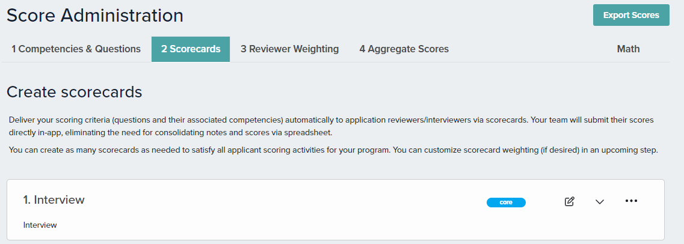This screenshot has height=244, width=684.
Task: Select the '1. Interview' scorecard title
Action: (54, 200)
